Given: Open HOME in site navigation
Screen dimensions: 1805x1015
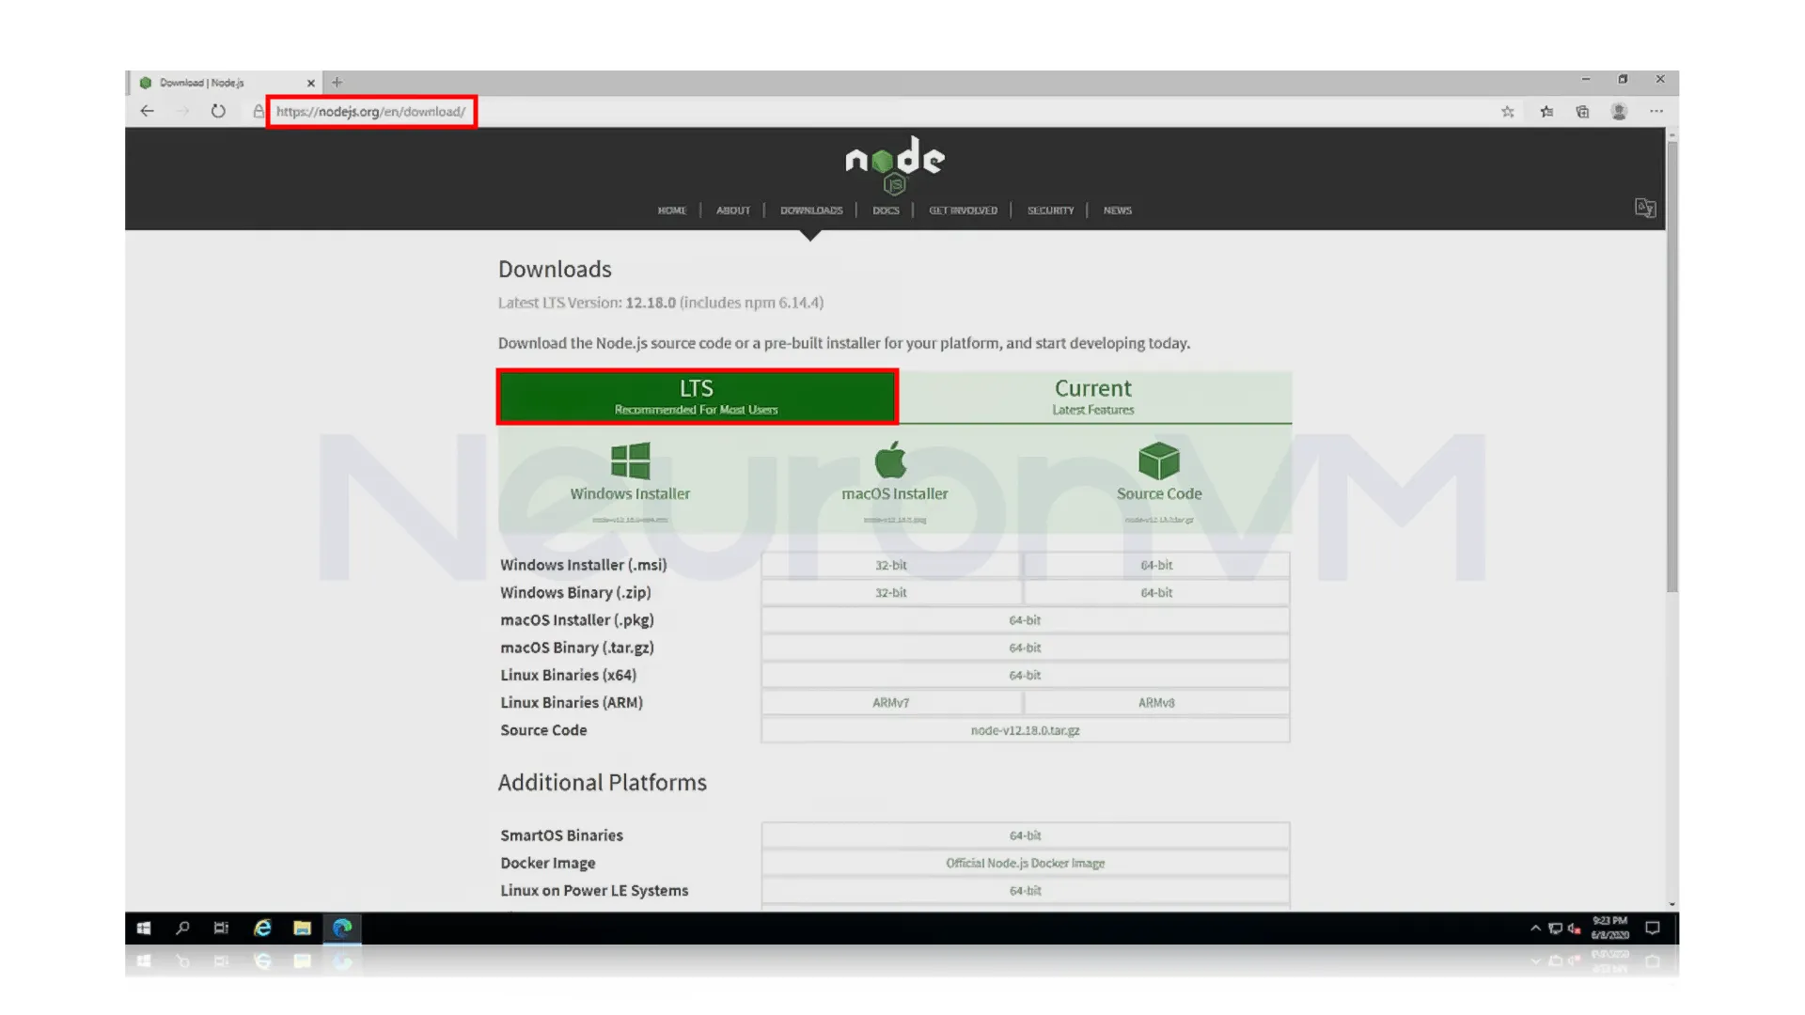Looking at the screenshot, I should pyautogui.click(x=672, y=211).
